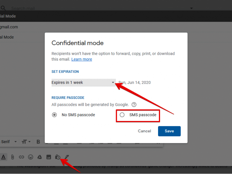Click the Save button

169,131
